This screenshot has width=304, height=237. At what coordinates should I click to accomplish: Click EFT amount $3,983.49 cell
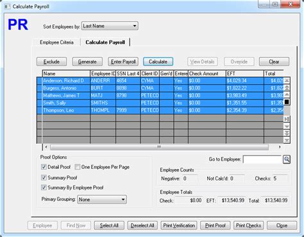[x=245, y=96]
